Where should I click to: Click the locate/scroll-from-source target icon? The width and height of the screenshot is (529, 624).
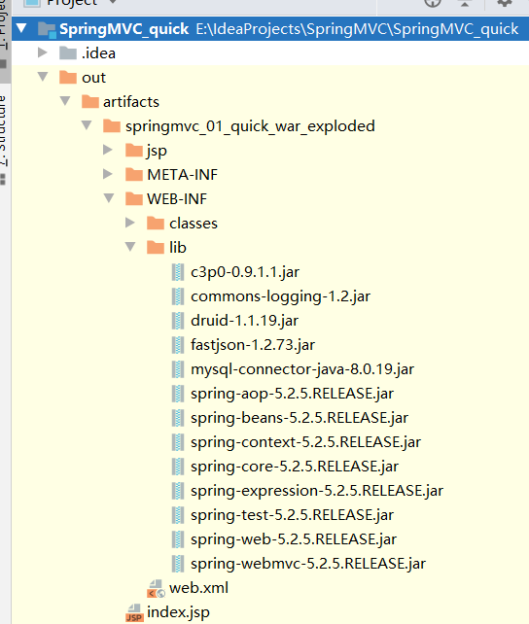click(x=433, y=2)
